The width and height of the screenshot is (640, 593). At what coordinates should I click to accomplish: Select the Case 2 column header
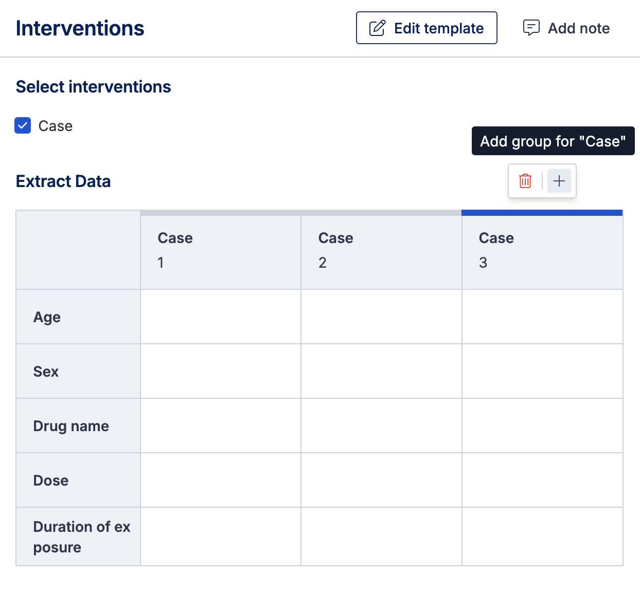tap(381, 252)
